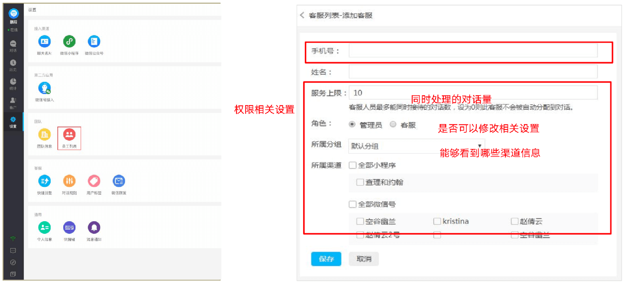Open 微信小程序 mini program icon
This screenshot has width=627, height=286.
tap(69, 41)
